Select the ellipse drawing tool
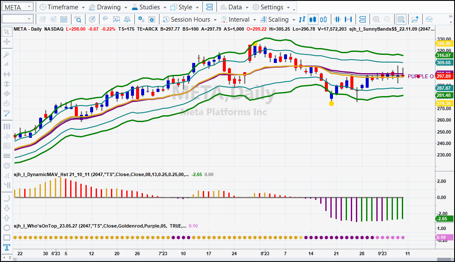Screen dimensions: 455x262 [6, 228]
